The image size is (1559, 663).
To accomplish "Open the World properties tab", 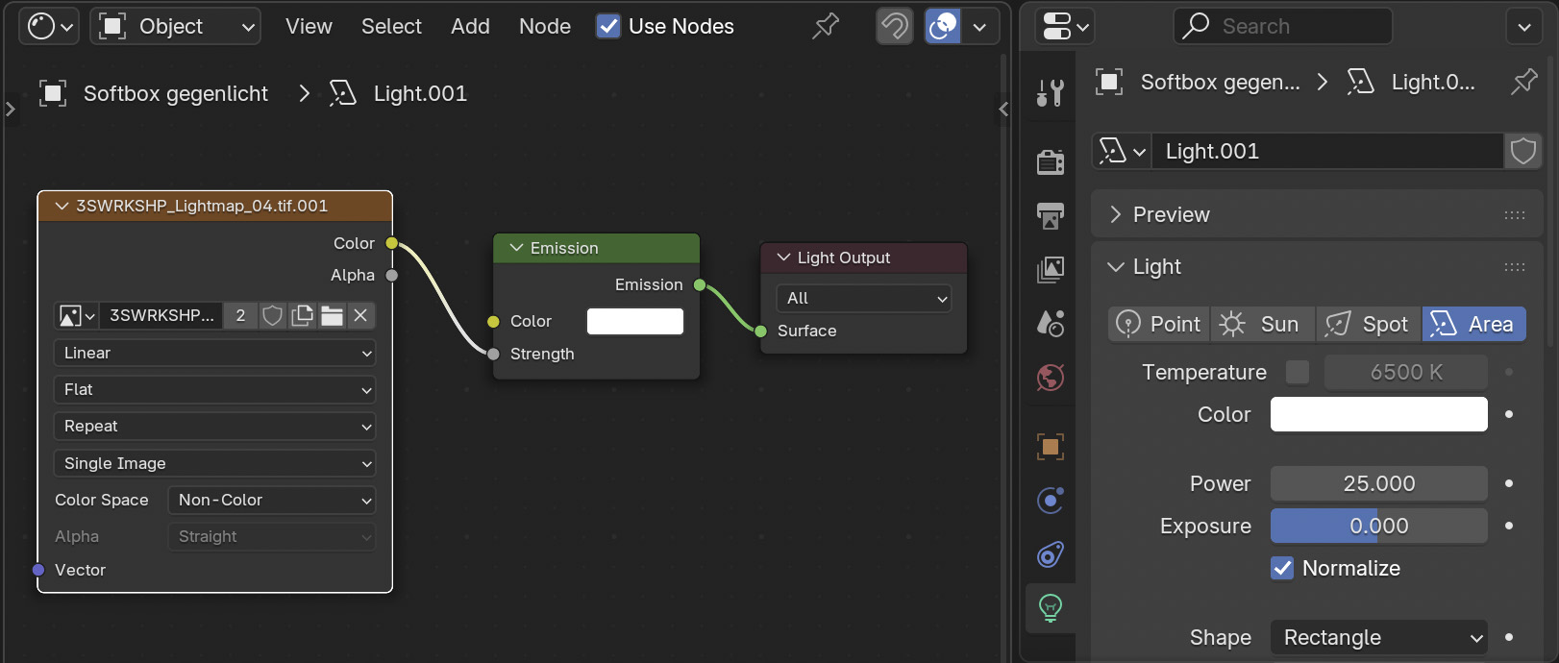I will 1051,377.
